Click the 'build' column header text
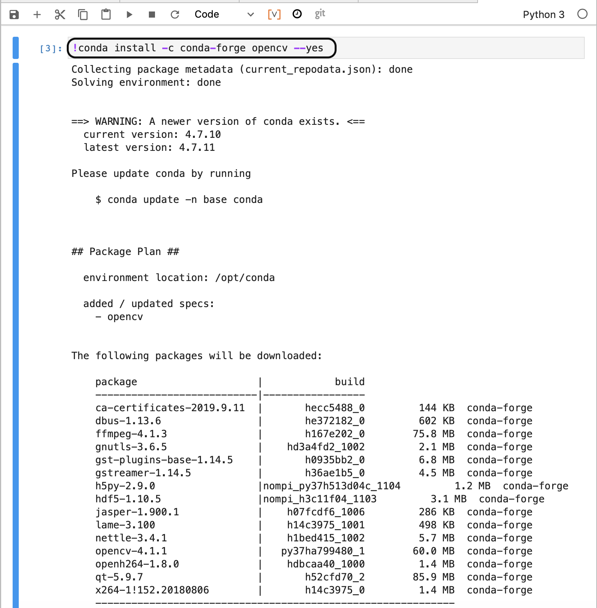597x608 pixels. (x=350, y=382)
